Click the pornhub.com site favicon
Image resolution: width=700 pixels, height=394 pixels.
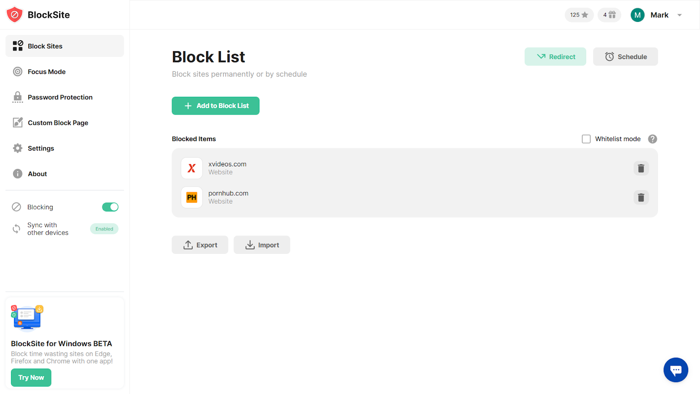tap(192, 197)
